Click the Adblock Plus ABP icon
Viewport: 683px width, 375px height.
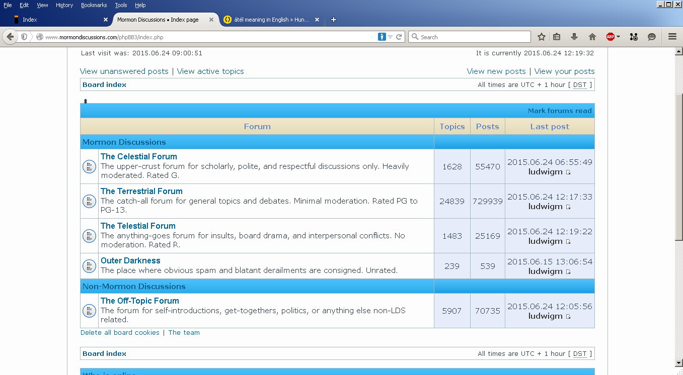tap(610, 37)
